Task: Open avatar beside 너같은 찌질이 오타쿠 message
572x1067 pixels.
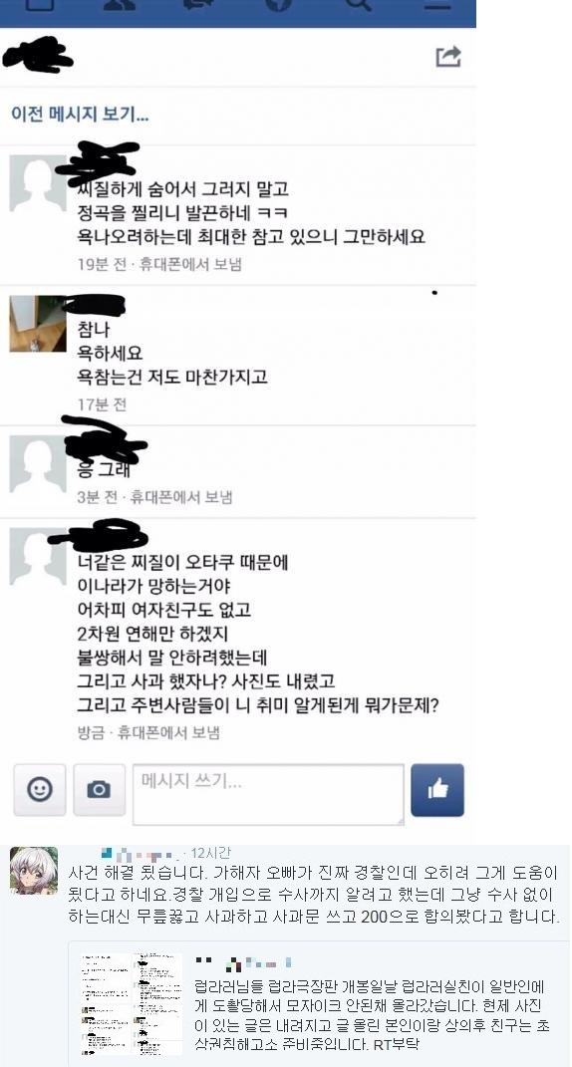Action: click(38, 557)
